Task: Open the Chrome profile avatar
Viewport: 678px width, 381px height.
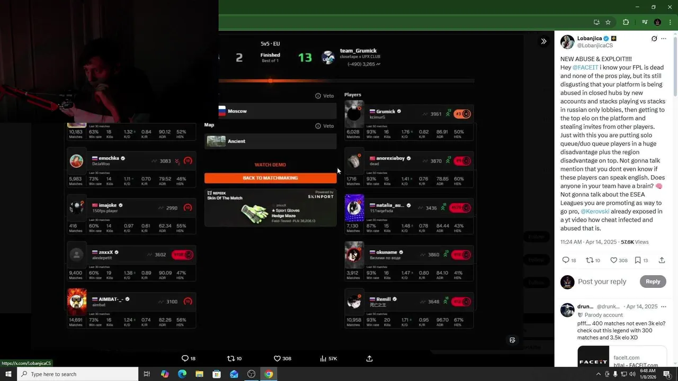Action: tap(657, 22)
